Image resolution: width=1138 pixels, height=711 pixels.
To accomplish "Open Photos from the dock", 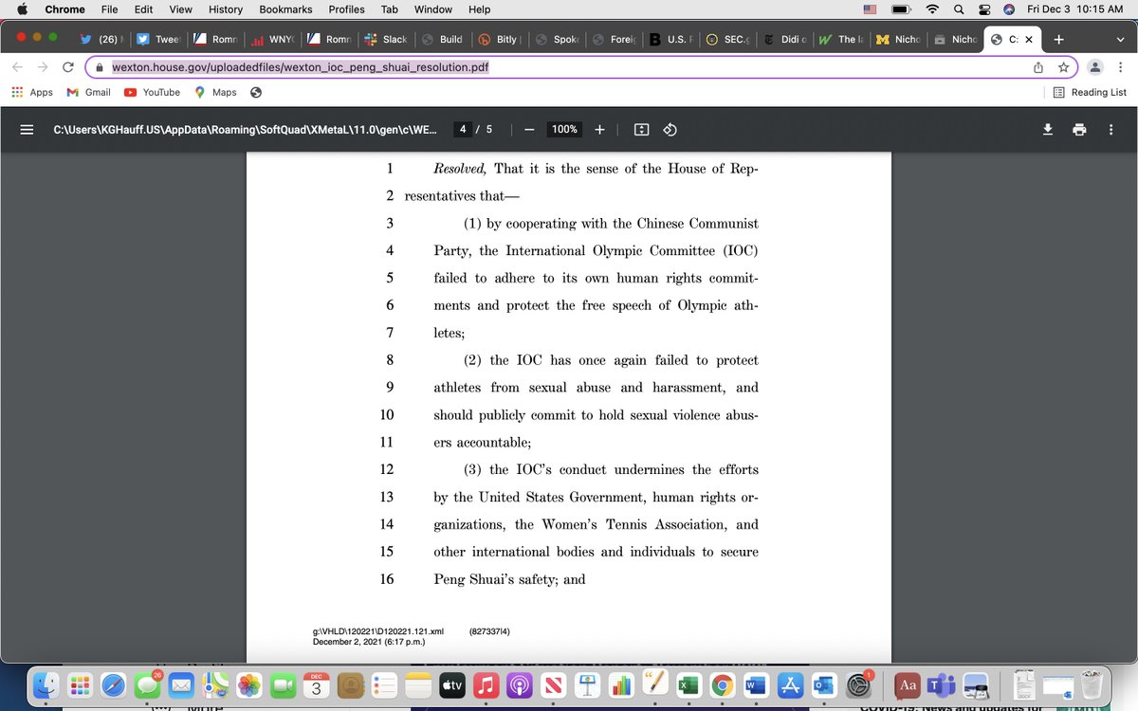I will (x=248, y=685).
